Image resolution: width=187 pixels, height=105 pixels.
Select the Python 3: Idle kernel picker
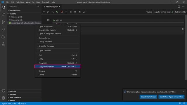point(181,12)
